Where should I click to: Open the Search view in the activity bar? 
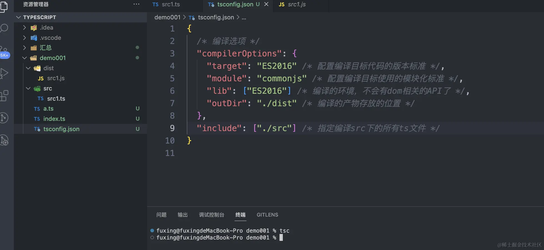pyautogui.click(x=4, y=28)
